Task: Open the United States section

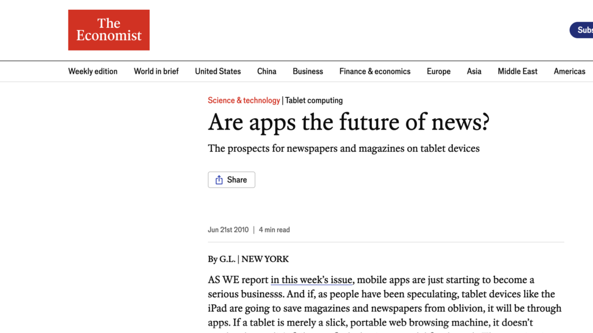Action: (x=218, y=71)
